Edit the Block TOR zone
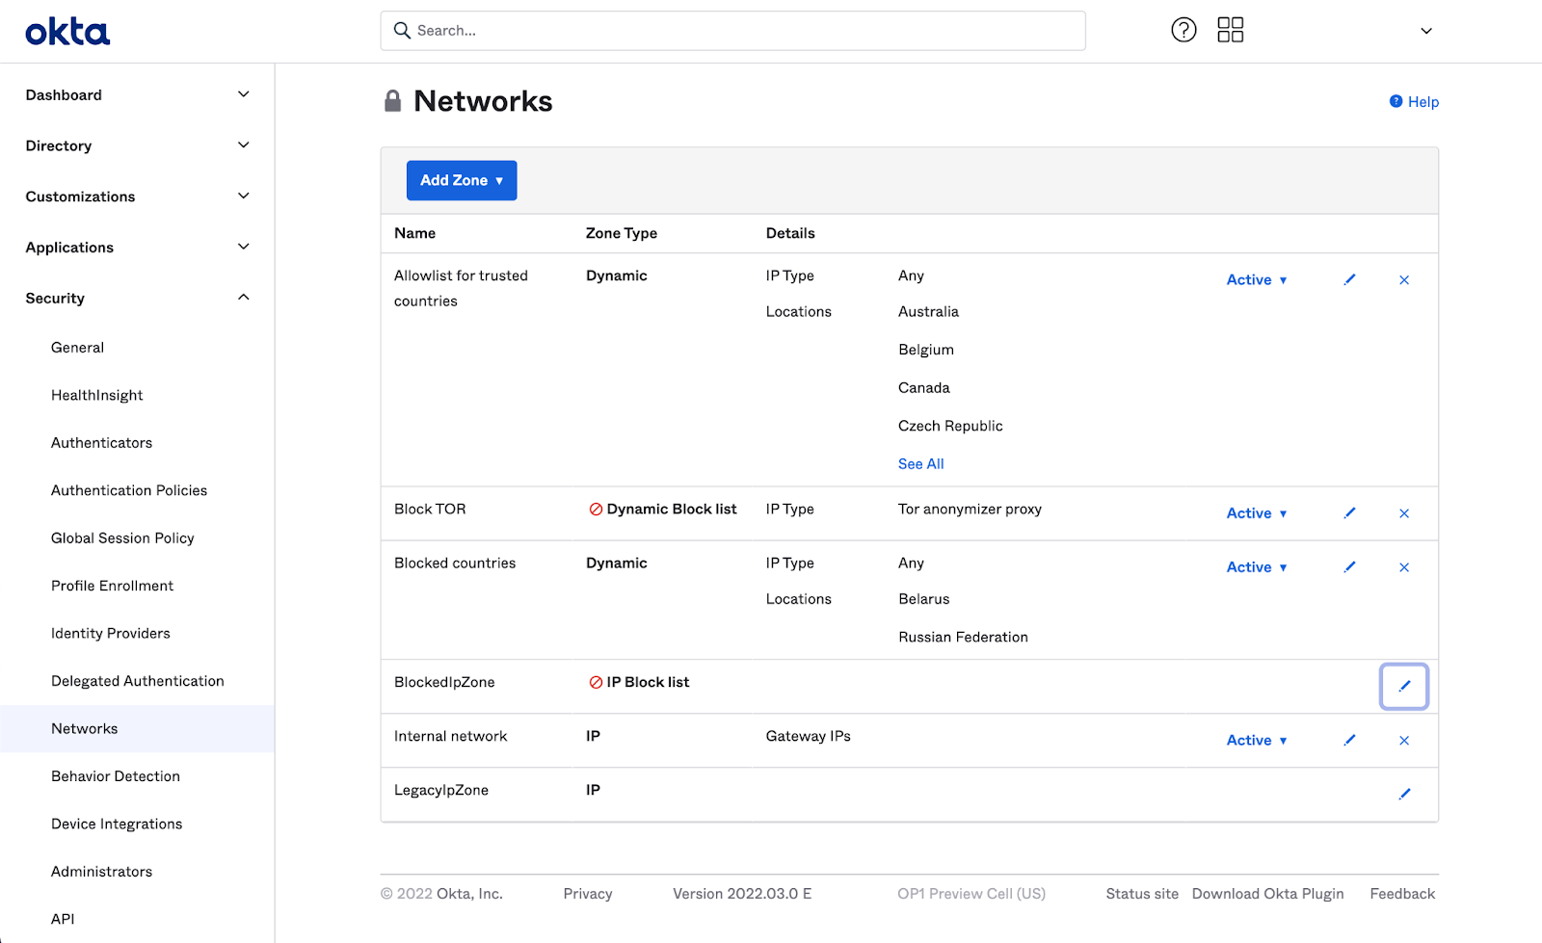The width and height of the screenshot is (1542, 943). [1349, 513]
